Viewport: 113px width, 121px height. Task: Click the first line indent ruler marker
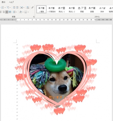17,19
